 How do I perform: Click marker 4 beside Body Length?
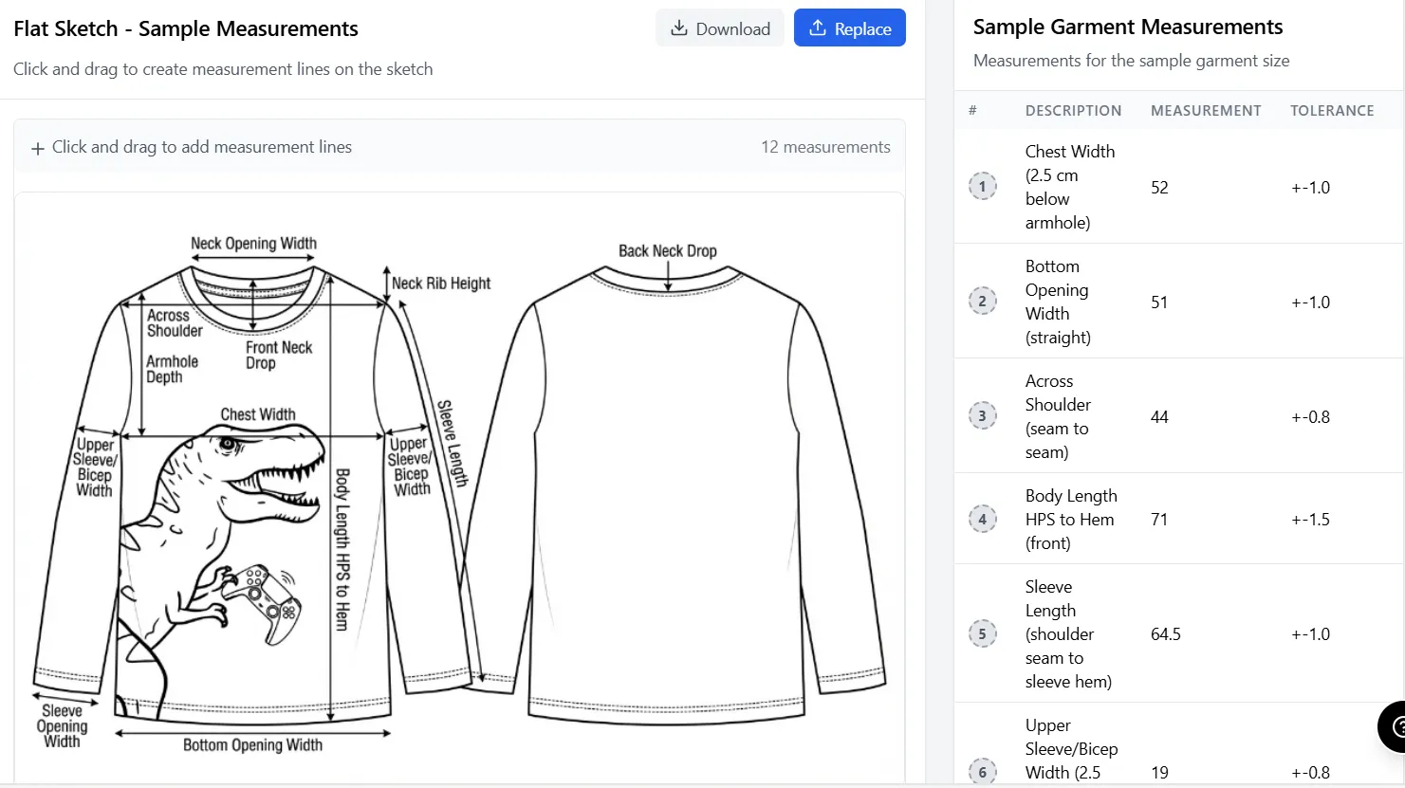click(983, 519)
